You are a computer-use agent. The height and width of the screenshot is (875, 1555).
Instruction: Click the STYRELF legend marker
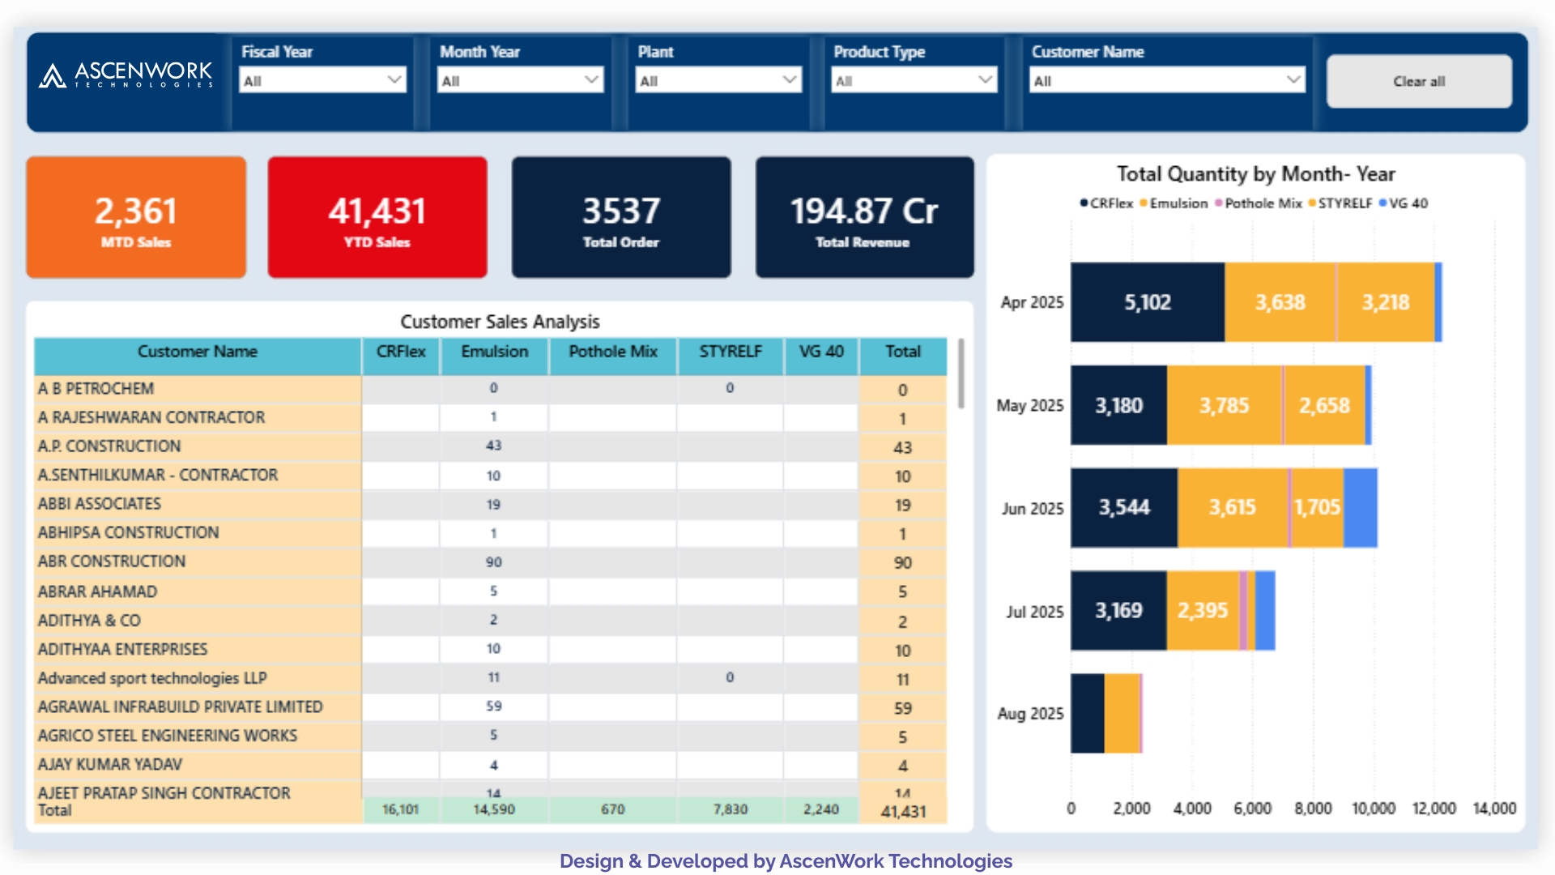point(1312,203)
